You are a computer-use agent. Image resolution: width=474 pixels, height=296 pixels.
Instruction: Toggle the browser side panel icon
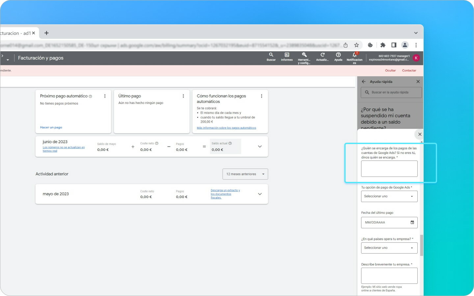(x=394, y=45)
